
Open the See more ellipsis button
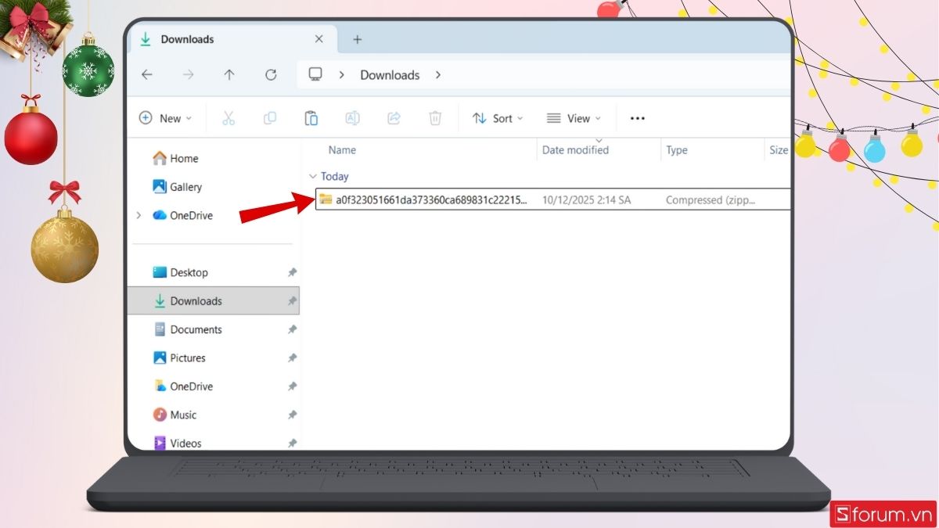[x=636, y=117]
